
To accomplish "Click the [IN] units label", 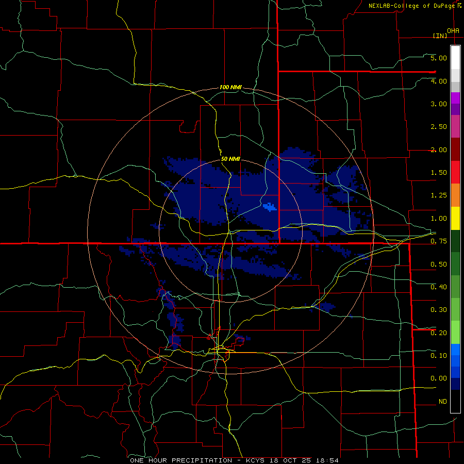I will 440,36.
